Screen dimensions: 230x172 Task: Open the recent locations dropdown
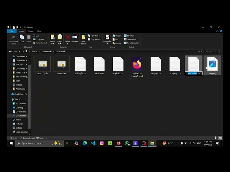click(19, 52)
